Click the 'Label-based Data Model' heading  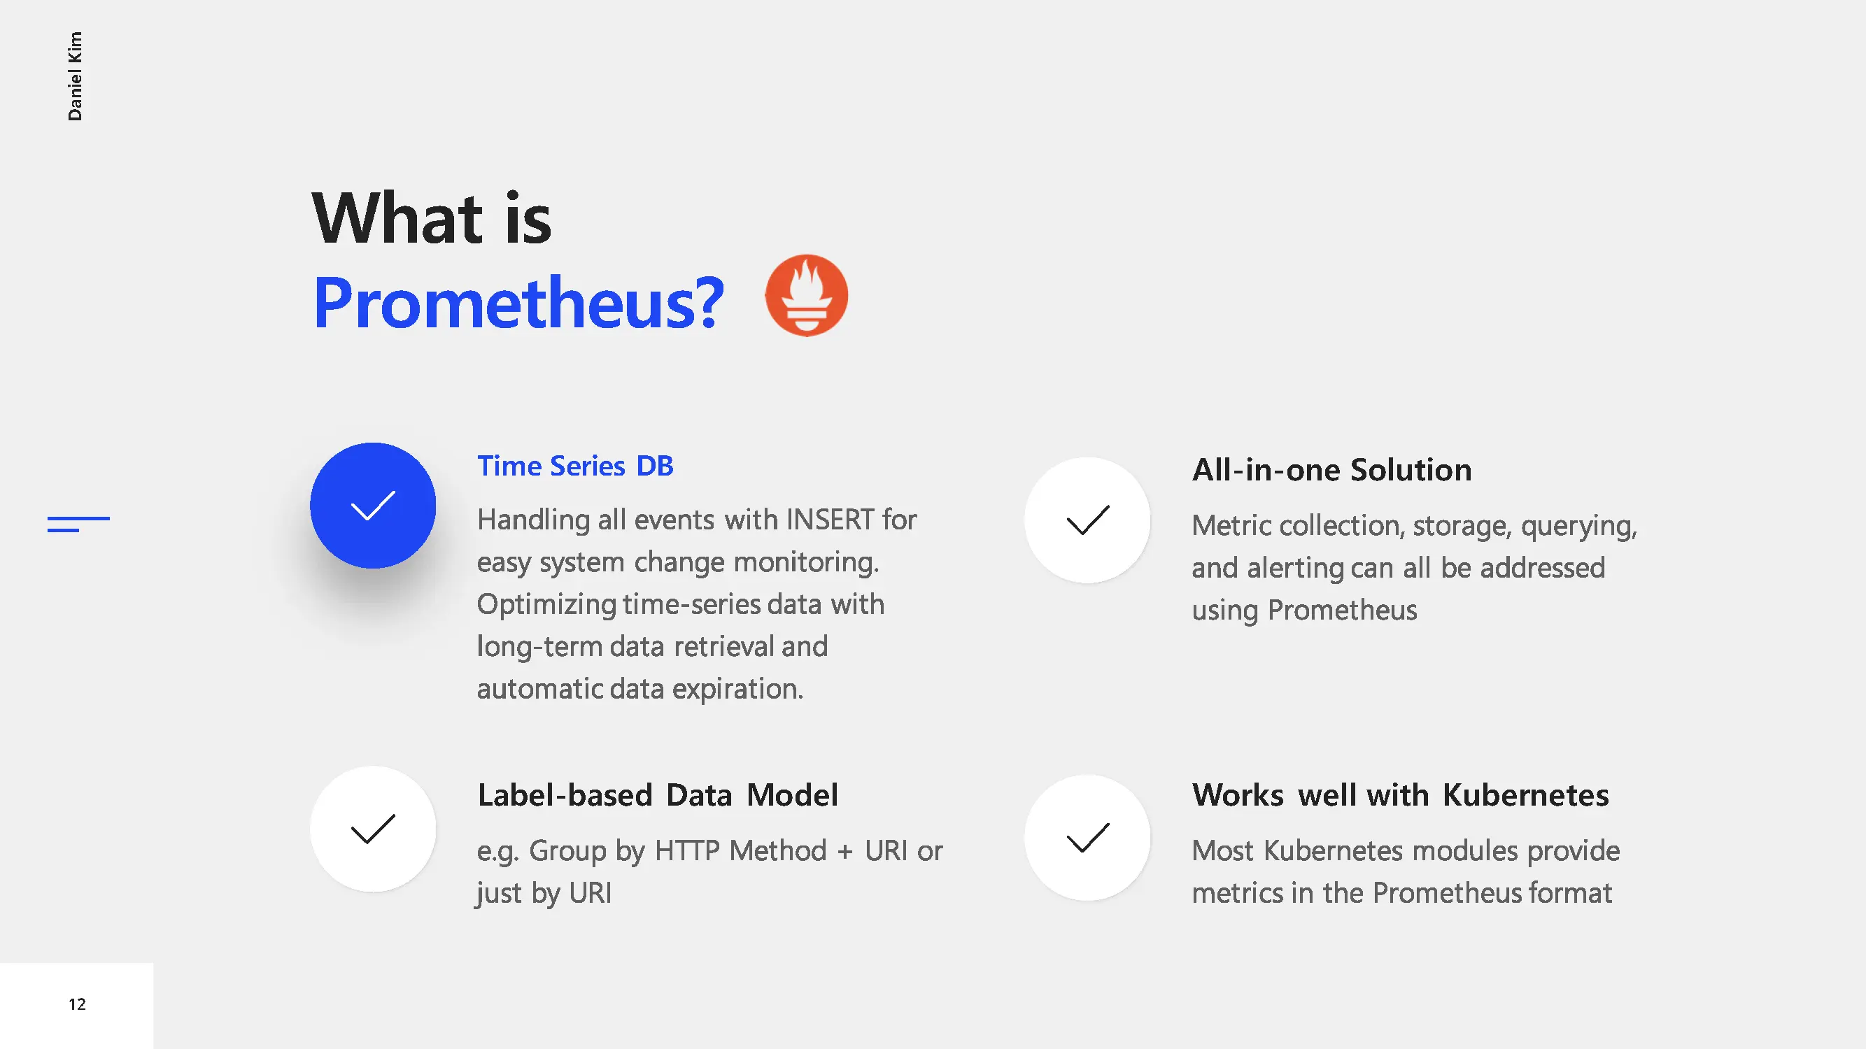658,795
